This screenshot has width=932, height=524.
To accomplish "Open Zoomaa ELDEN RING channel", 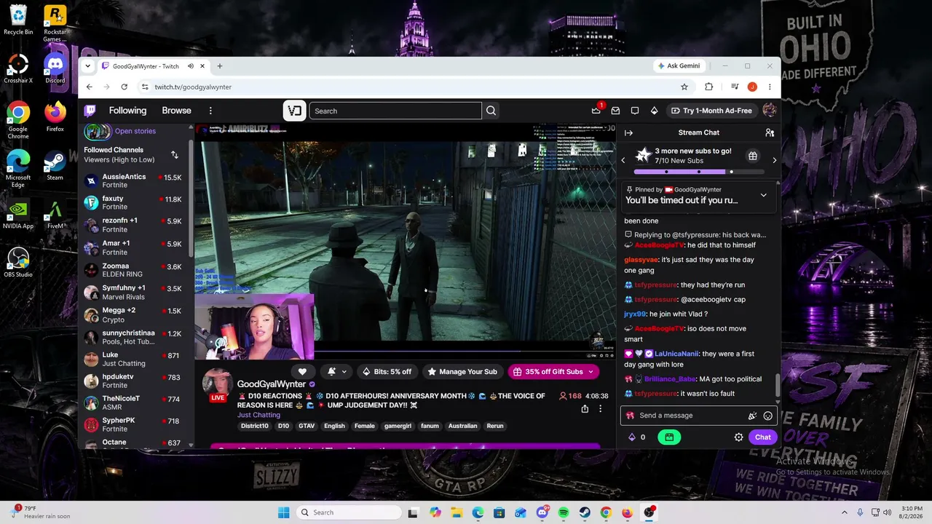I will [133, 270].
